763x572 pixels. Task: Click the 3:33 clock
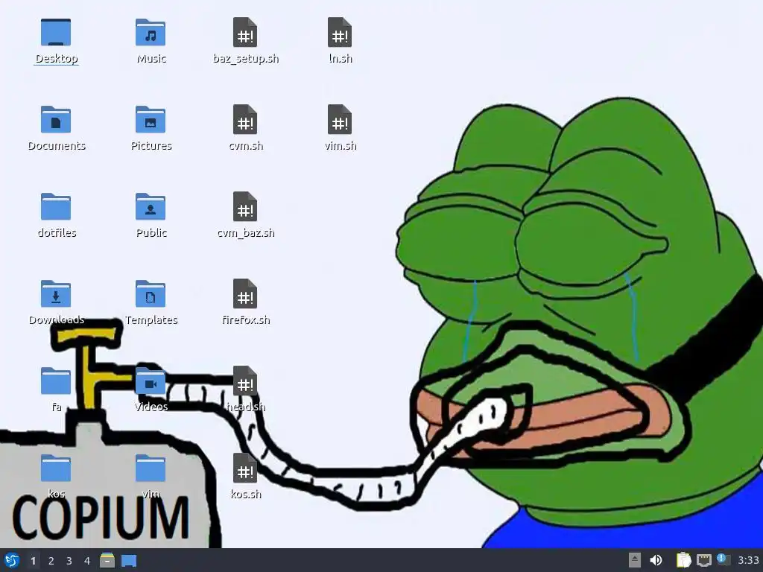pyautogui.click(x=748, y=560)
